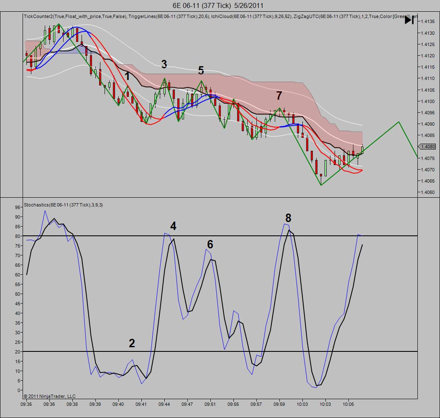Click the 09:40 time axis label
The width and height of the screenshot is (440, 418).
[118, 405]
